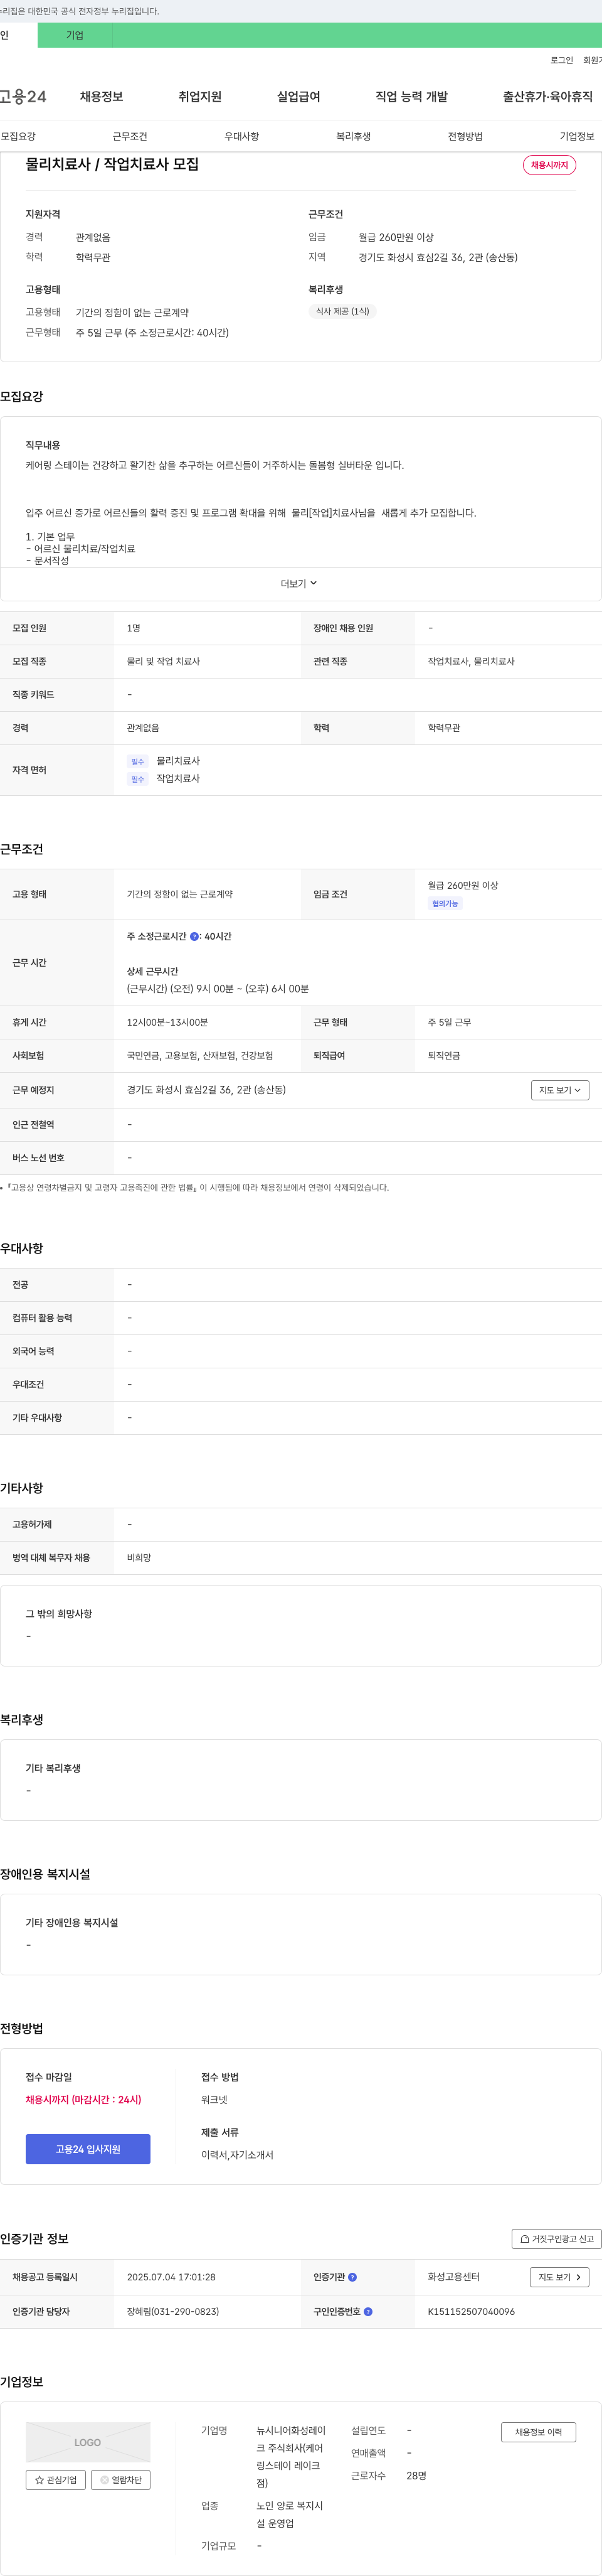
Task: Select deadline text 채용시까지 (마감시간 : 24시)
Action: tap(84, 2099)
